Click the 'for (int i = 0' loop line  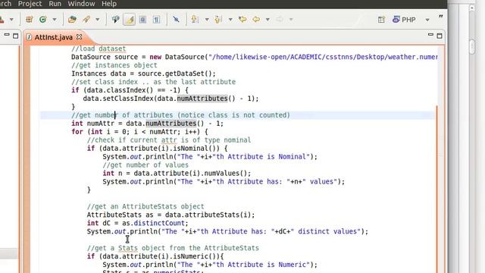click(x=139, y=132)
